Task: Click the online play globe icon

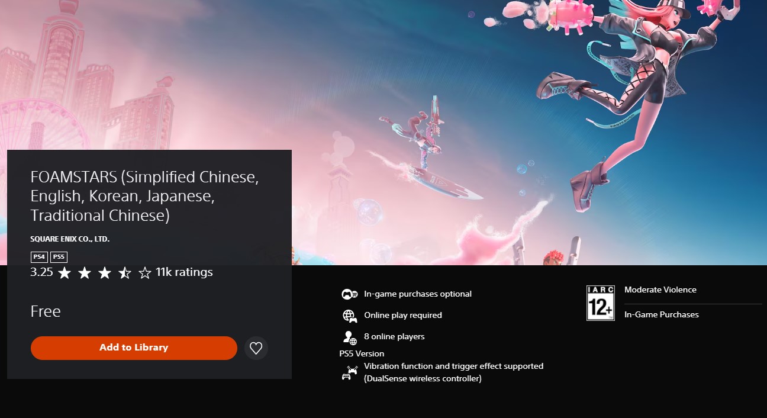Action: 350,316
